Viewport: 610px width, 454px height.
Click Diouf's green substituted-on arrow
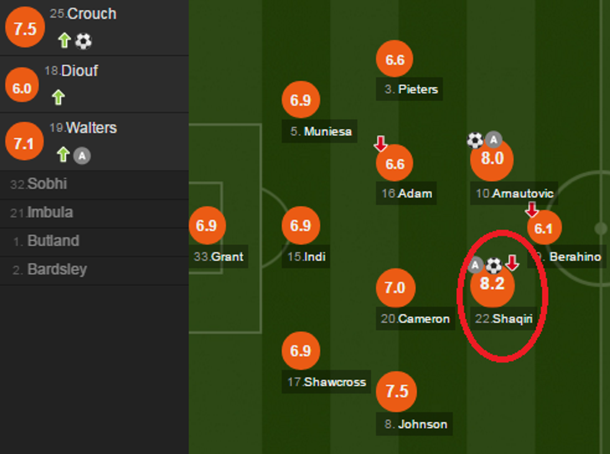pos(58,97)
